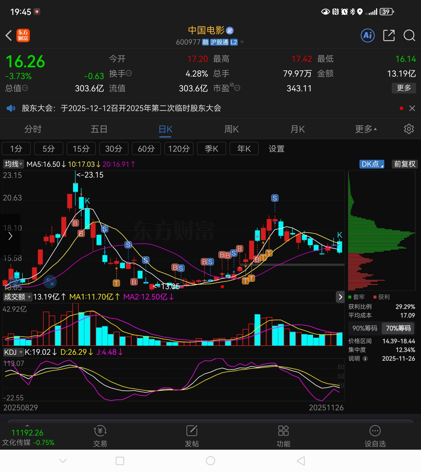Select 15分 period button
The image size is (421, 472).
click(81, 149)
